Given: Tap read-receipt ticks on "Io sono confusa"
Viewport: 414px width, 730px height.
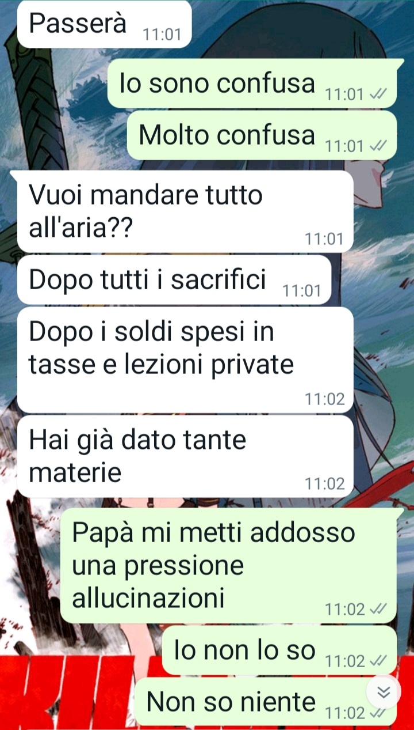Looking at the screenshot, I should tap(378, 94).
